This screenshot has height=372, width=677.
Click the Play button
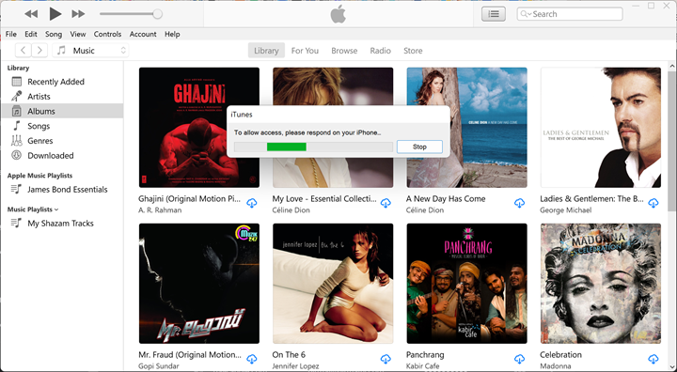pos(55,14)
